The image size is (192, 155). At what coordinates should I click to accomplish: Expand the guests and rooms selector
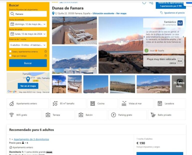[28, 45]
